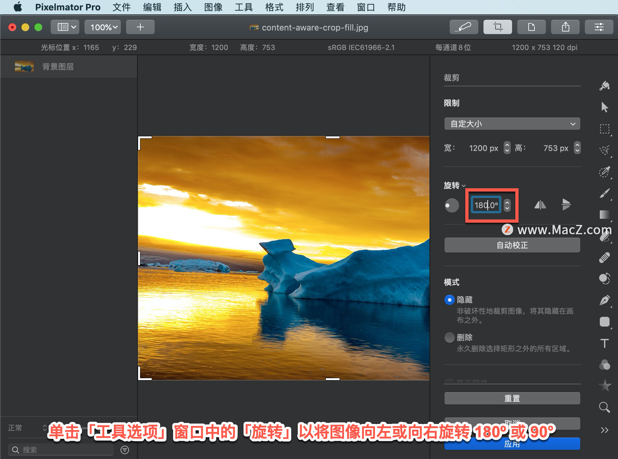Select the 隐藏 crop mode option
The width and height of the screenshot is (618, 459).
coord(449,300)
